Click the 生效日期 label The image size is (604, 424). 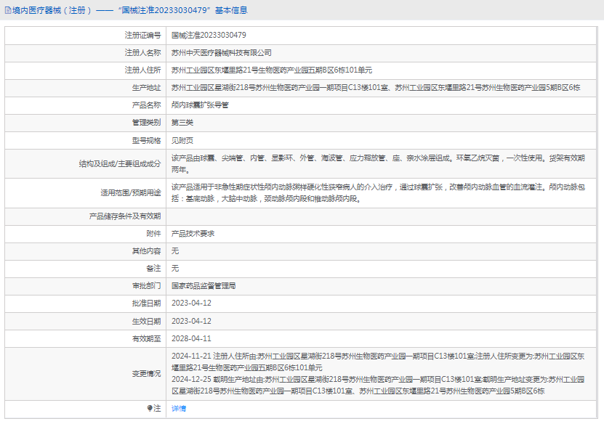[x=146, y=322]
